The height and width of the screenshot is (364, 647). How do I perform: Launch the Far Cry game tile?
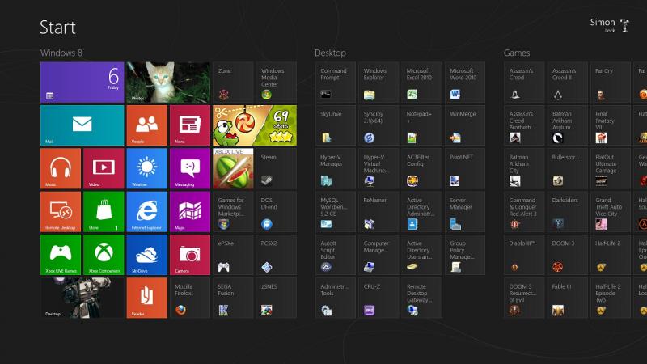(611, 83)
